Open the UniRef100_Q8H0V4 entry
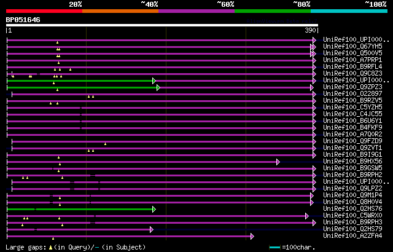The image size is (393, 252). pos(352,202)
